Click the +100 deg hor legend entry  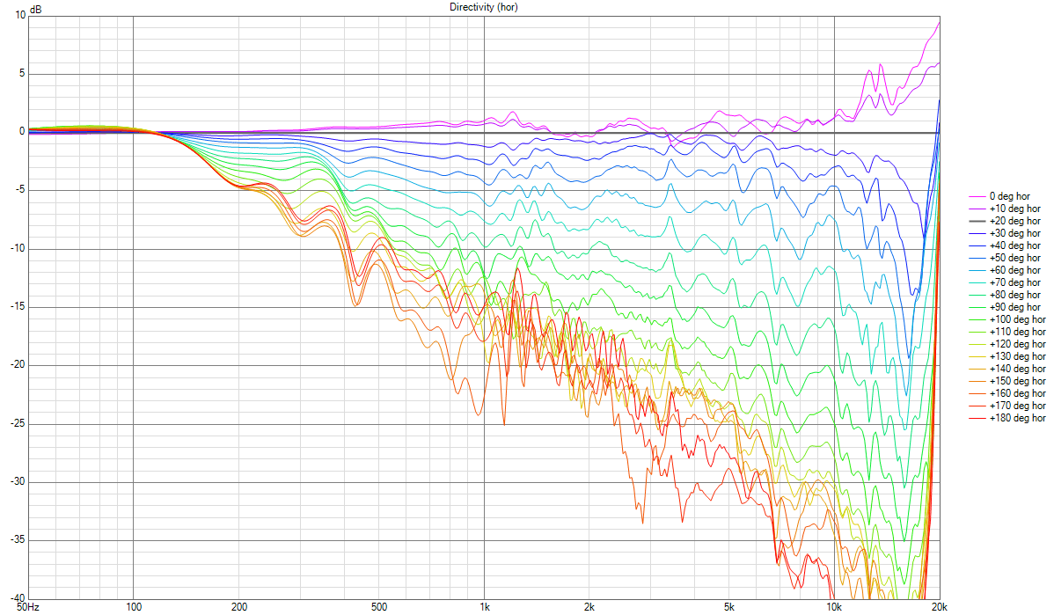tap(1007, 319)
